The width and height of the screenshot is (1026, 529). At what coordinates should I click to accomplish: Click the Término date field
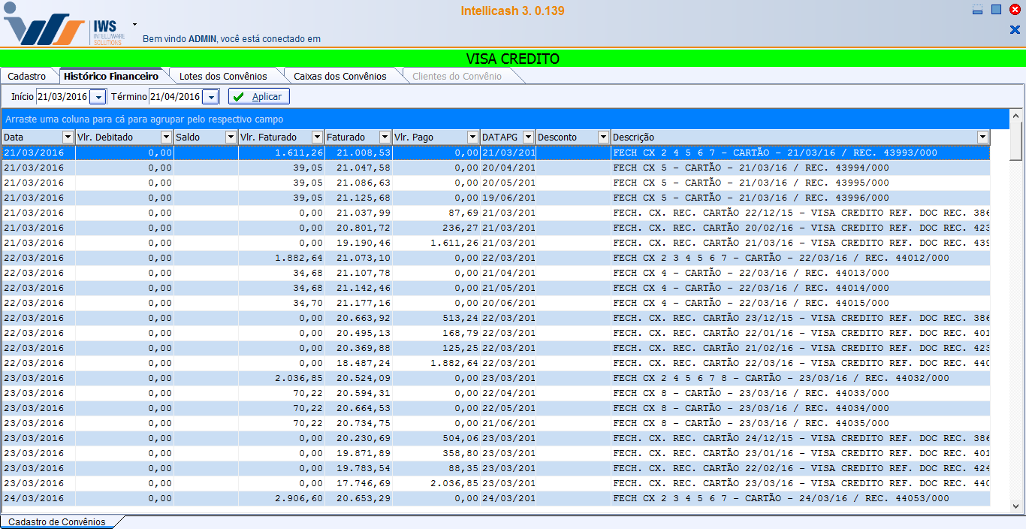[x=175, y=97]
